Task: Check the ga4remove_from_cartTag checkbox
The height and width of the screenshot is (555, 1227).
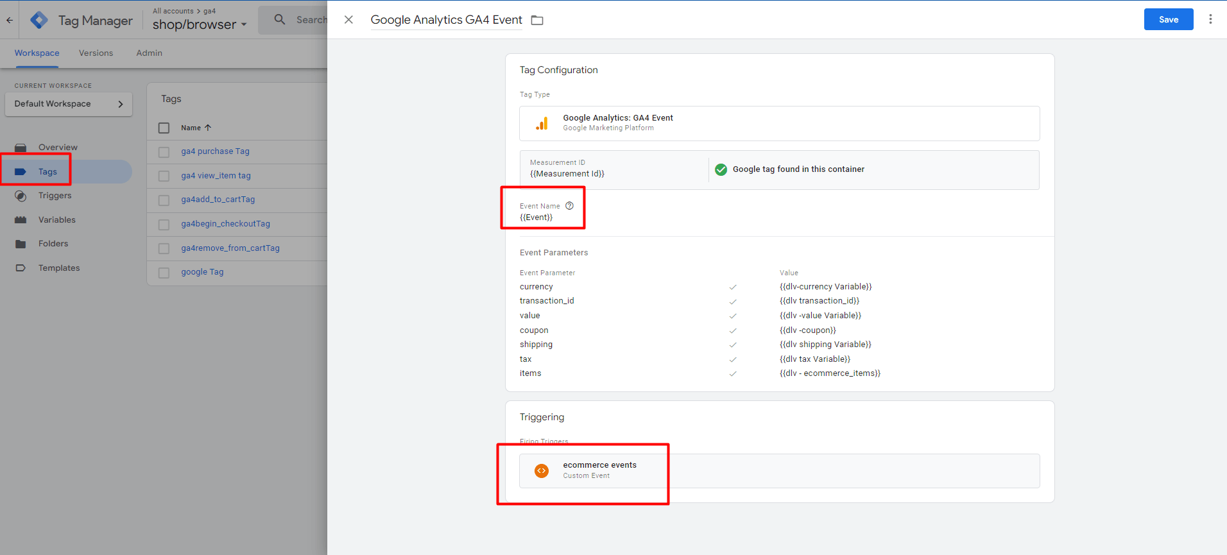Action: point(164,248)
